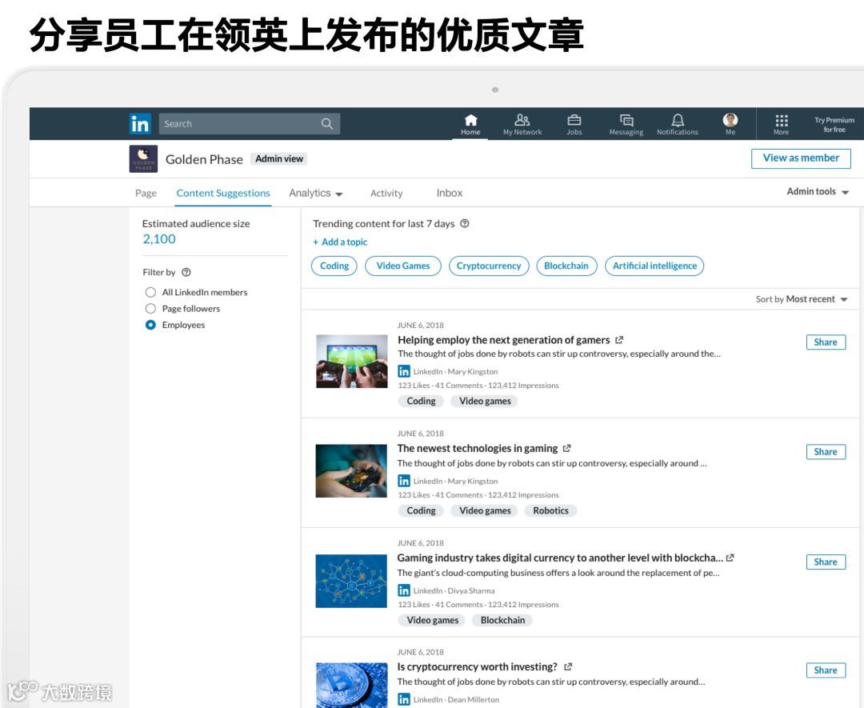Click the Golden Phase company logo
Viewport: 864px width, 708px height.
[143, 158]
